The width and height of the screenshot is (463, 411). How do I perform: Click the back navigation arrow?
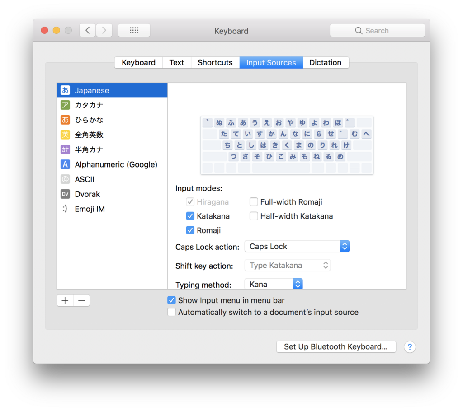coord(87,30)
